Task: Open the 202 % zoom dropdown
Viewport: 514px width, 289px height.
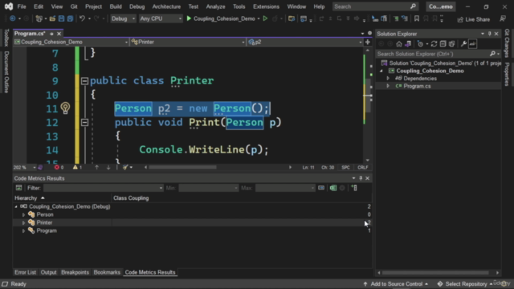Action: coord(24,168)
